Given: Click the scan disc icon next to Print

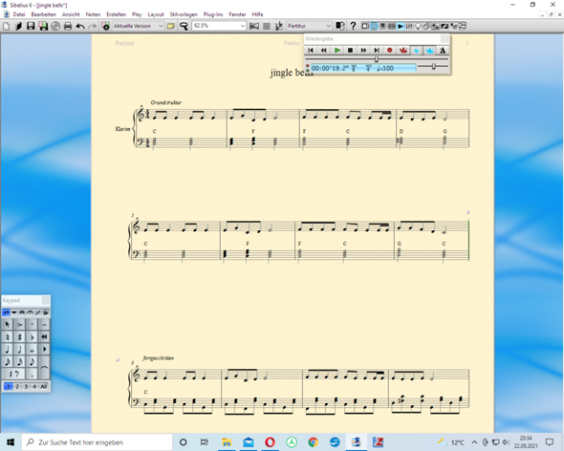Looking at the screenshot, I should (x=55, y=26).
